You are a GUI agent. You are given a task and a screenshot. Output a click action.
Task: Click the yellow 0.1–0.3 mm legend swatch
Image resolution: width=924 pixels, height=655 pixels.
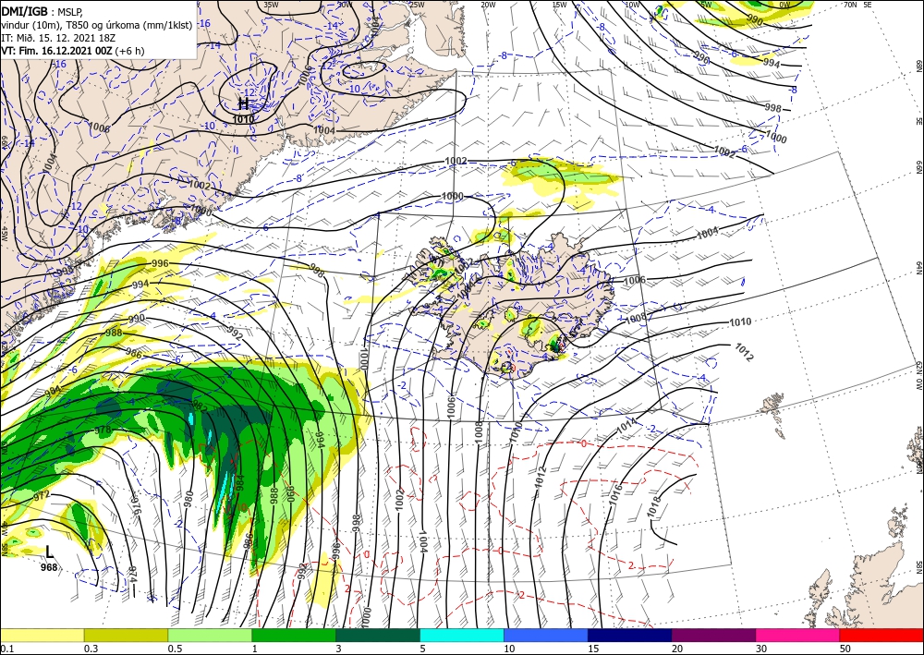click(43, 635)
